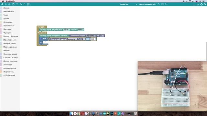This screenshot has width=207, height=116.
Task: Open Yandex browser from the dock
Action: [x=75, y=114]
